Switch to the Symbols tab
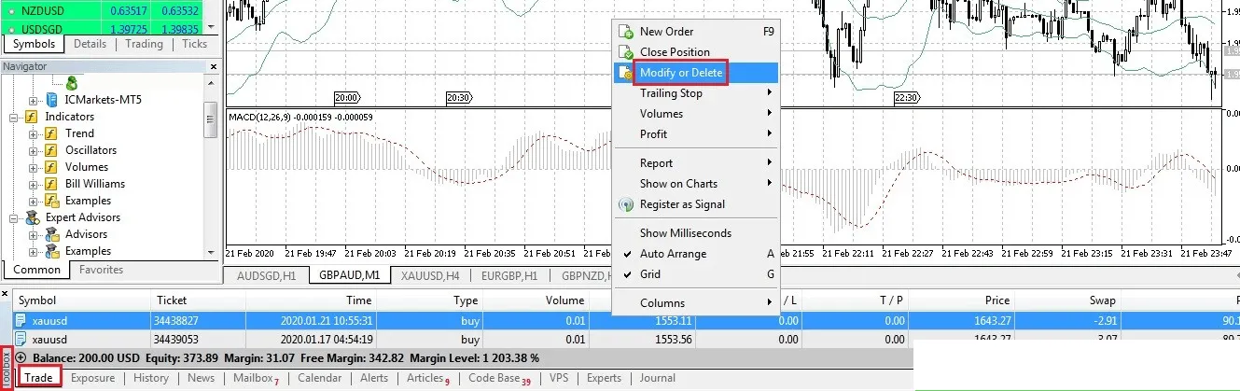 [34, 44]
